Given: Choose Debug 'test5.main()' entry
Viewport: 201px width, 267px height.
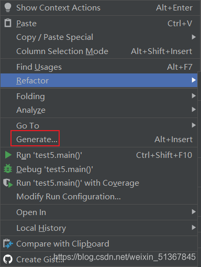Looking at the screenshot, I should pos(99,169).
